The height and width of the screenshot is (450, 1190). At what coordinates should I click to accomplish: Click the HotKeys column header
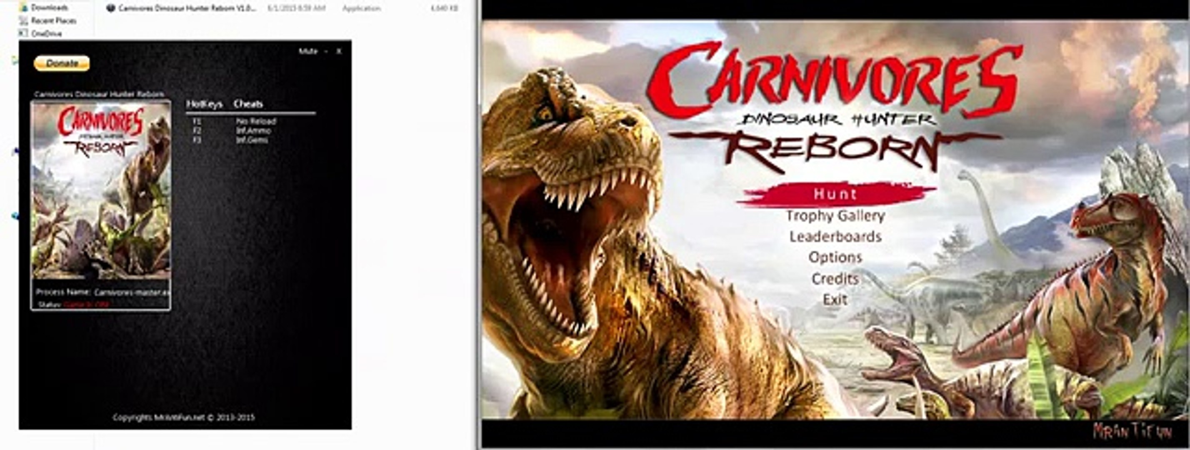pyautogui.click(x=204, y=104)
